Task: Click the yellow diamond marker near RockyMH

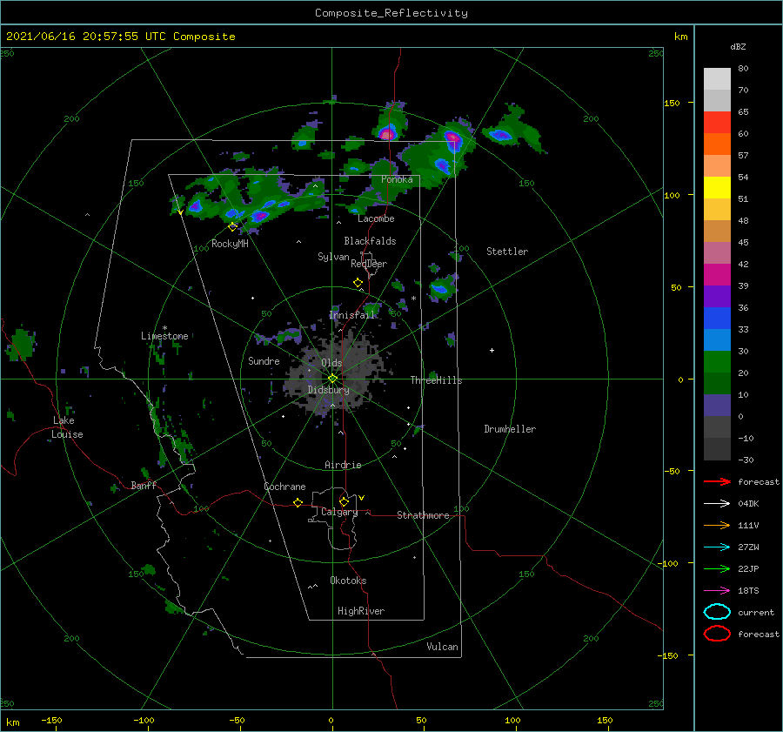Action: pyautogui.click(x=232, y=227)
